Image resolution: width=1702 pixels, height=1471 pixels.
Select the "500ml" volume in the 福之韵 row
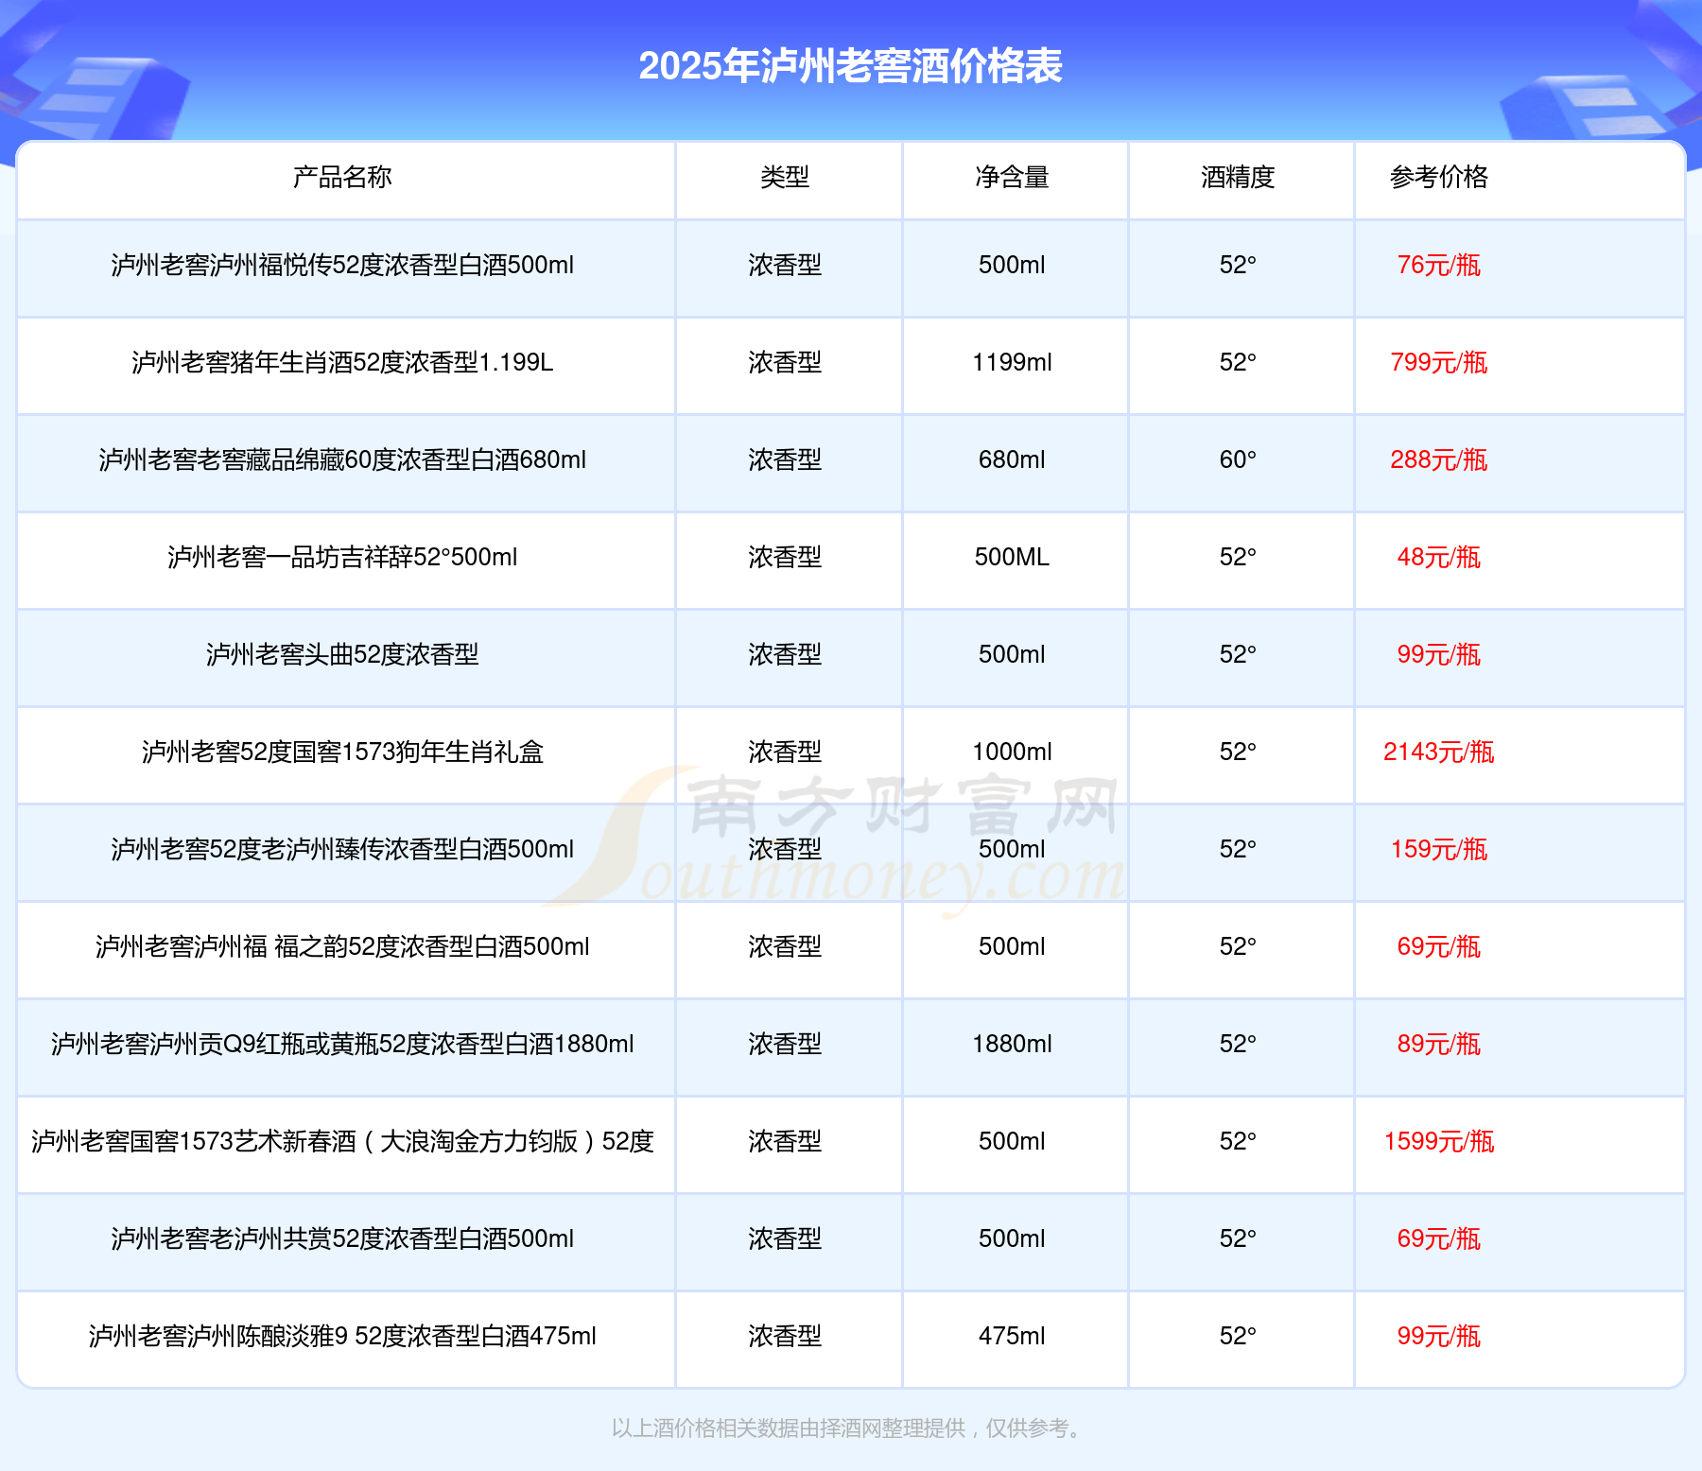click(1012, 946)
